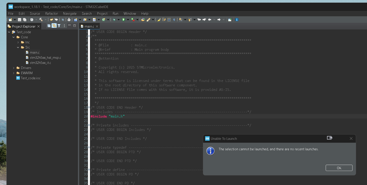Open the Source menu
The width and height of the screenshot is (367, 185).
35,14
